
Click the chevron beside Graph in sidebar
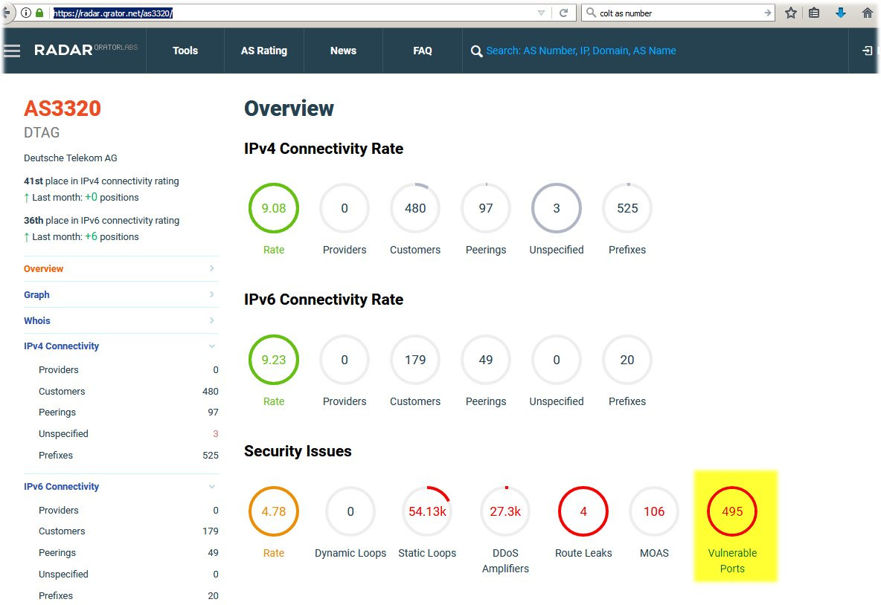pyautogui.click(x=212, y=294)
